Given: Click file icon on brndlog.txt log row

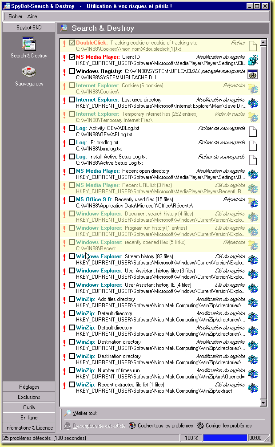Looking at the screenshot, I should (253, 146).
